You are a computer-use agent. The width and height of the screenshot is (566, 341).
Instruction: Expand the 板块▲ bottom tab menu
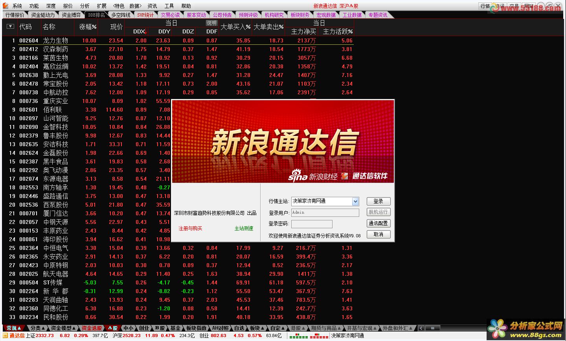tap(257, 328)
